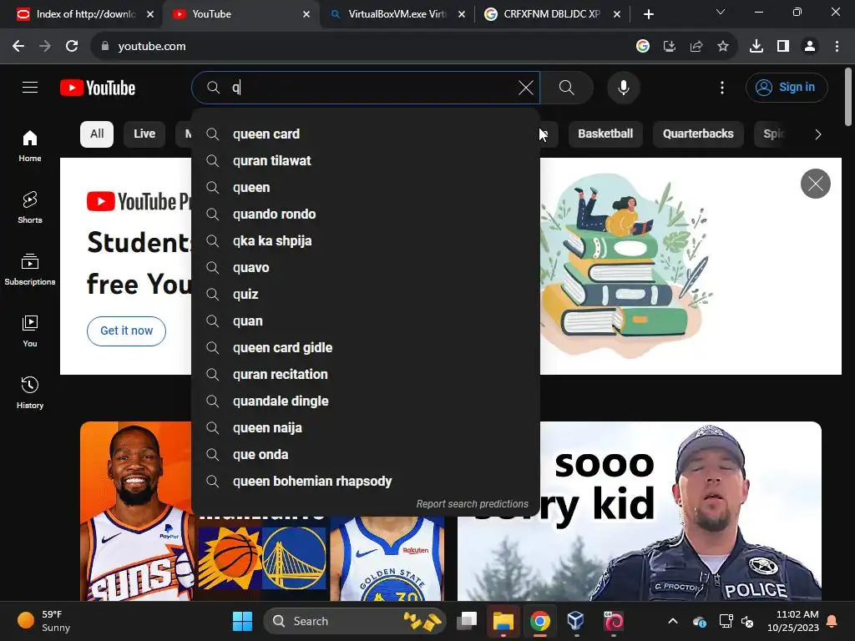The image size is (855, 641).
Task: Bookmark this page with star icon
Action: 723,47
